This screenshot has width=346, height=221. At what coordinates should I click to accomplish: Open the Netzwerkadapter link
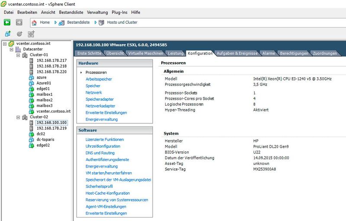[x=100, y=106]
